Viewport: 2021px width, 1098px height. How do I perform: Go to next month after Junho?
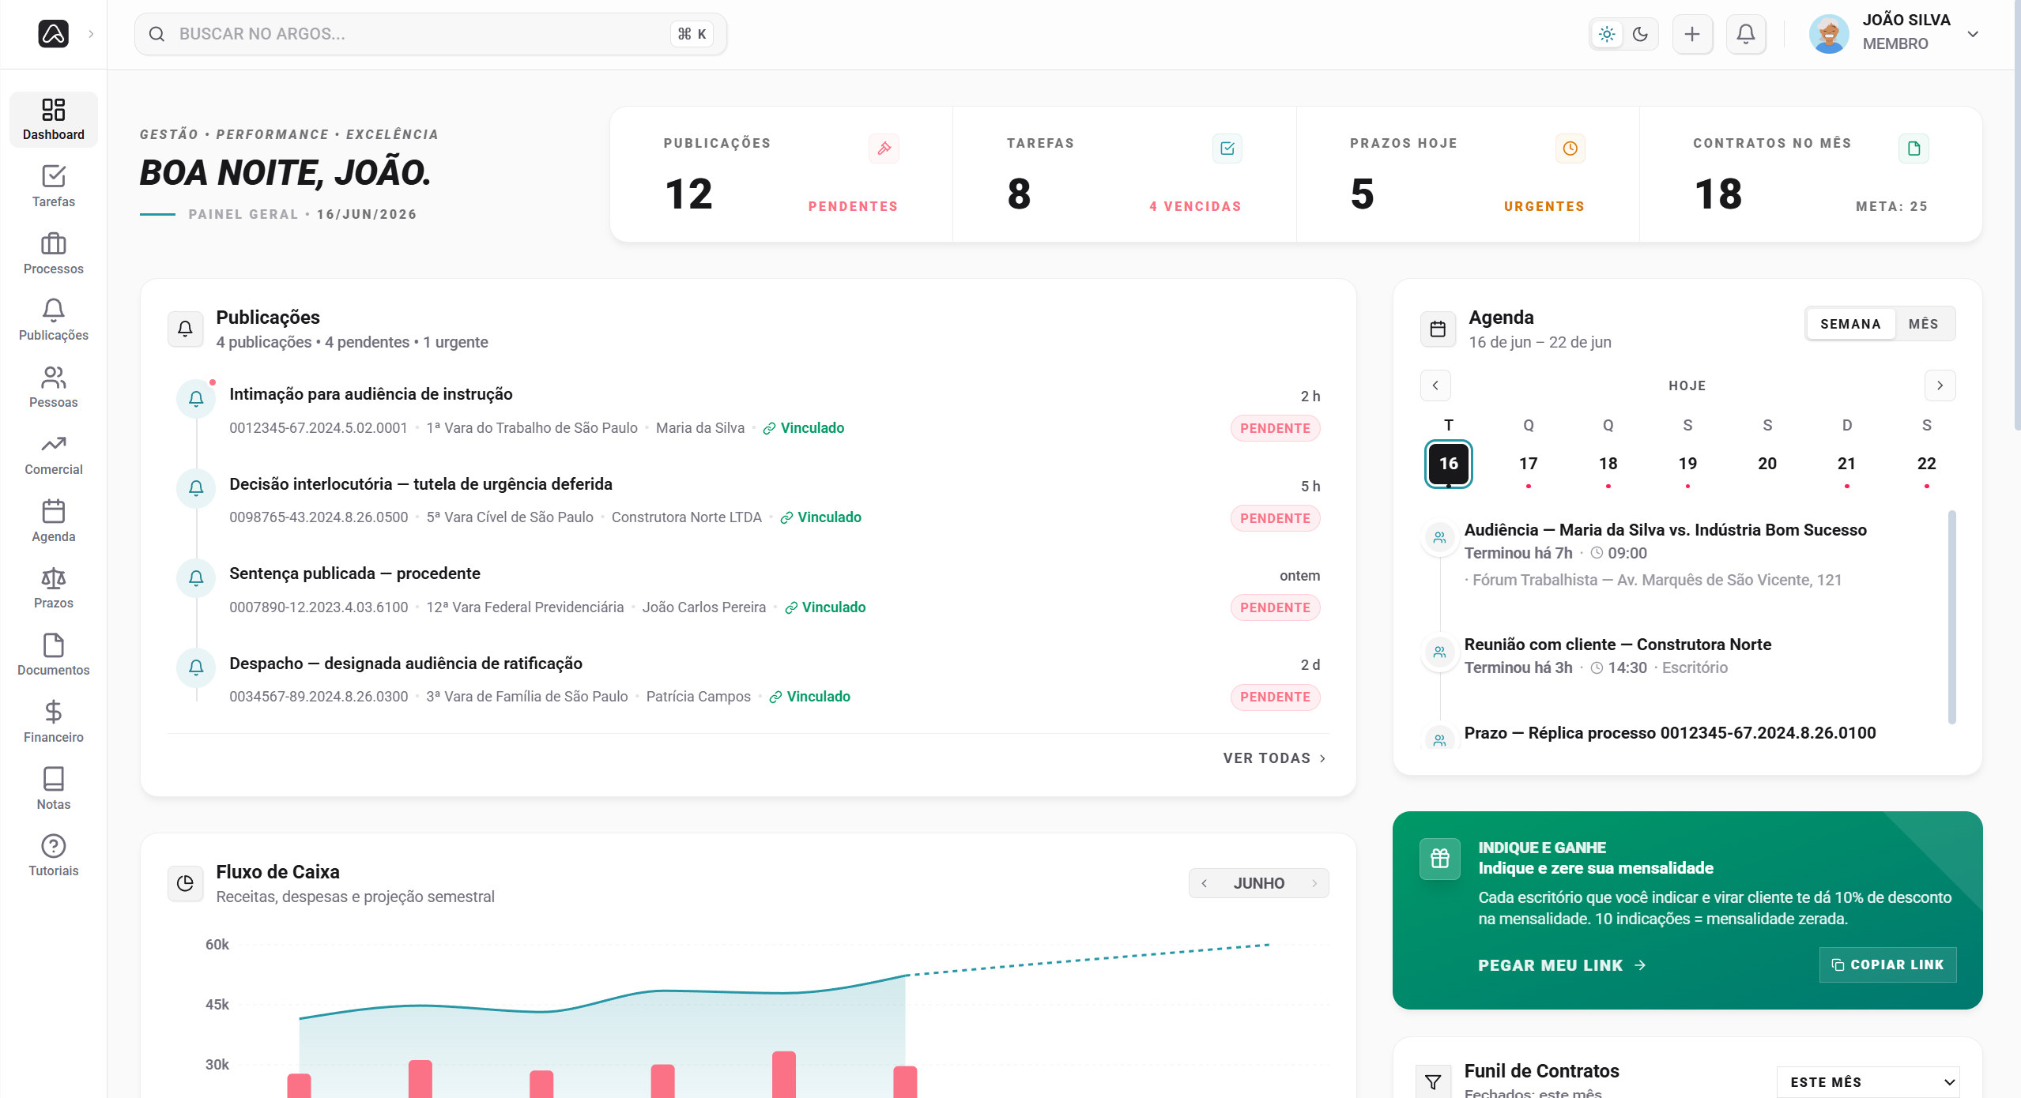[x=1314, y=883]
